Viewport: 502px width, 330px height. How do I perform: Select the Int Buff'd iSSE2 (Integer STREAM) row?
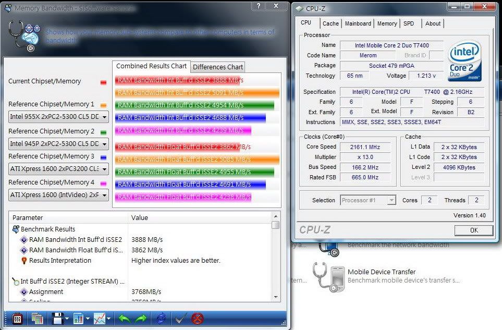pyautogui.click(x=68, y=282)
